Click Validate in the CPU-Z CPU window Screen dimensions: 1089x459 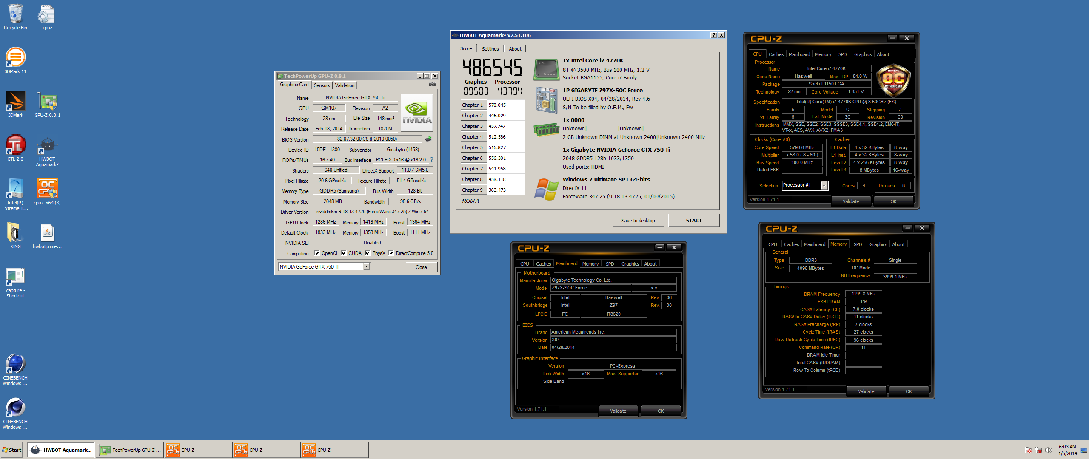[851, 201]
